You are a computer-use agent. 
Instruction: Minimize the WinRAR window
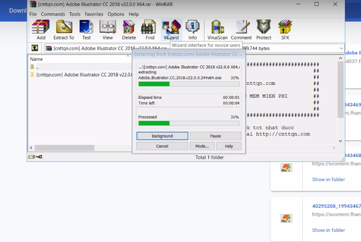tap(298, 4)
